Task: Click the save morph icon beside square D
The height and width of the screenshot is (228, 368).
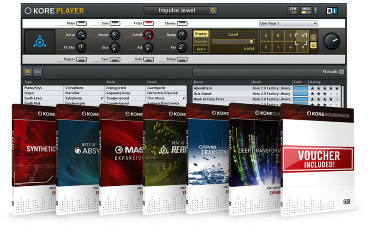Action: [313, 37]
